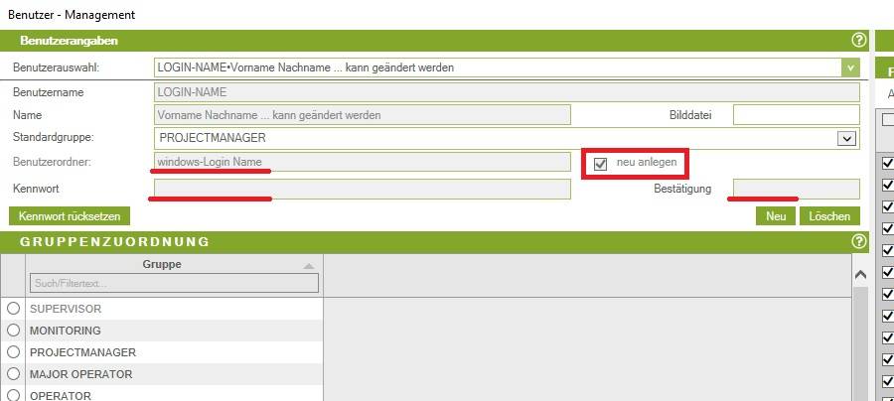This screenshot has width=894, height=401.
Task: Focus the Kennwort password field
Action: (x=362, y=189)
